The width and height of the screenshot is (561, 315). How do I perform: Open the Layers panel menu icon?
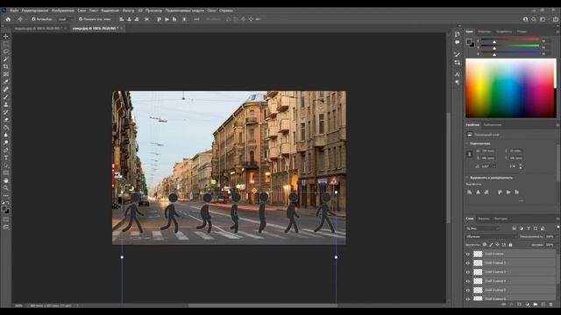pyautogui.click(x=557, y=219)
